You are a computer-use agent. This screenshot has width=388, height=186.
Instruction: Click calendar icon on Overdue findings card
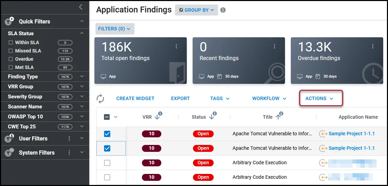click(317, 76)
